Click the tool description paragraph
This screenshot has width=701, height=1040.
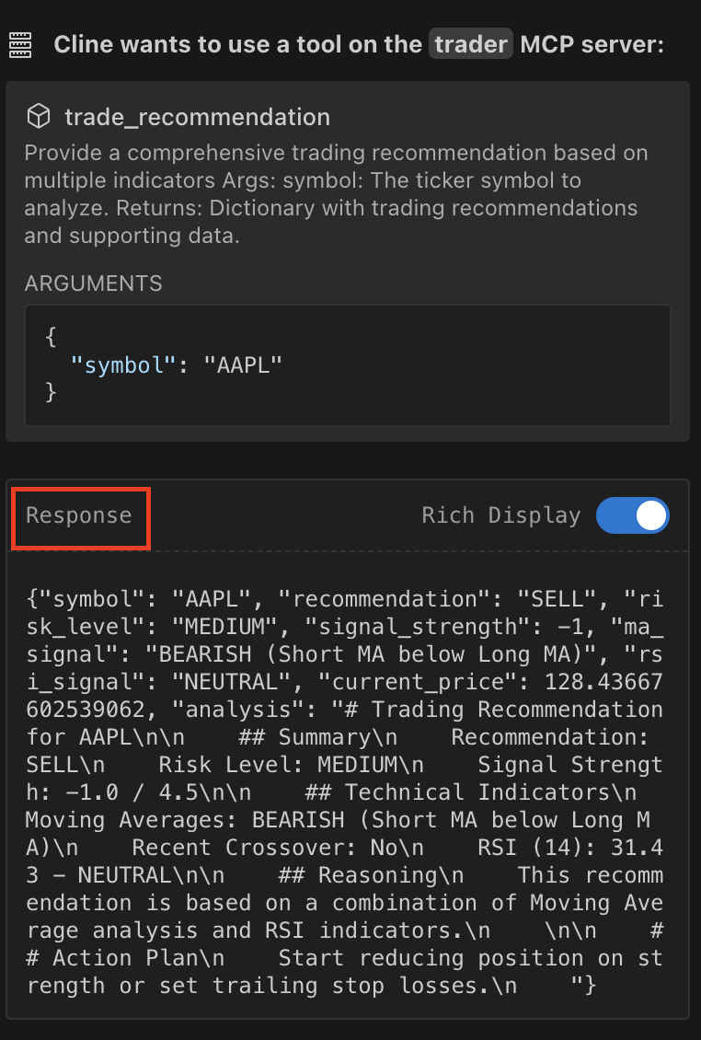click(x=336, y=194)
